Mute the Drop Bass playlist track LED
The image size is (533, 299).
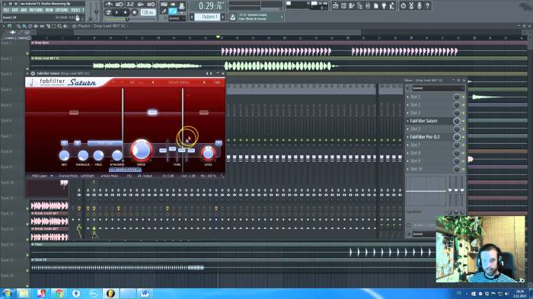(x=28, y=54)
